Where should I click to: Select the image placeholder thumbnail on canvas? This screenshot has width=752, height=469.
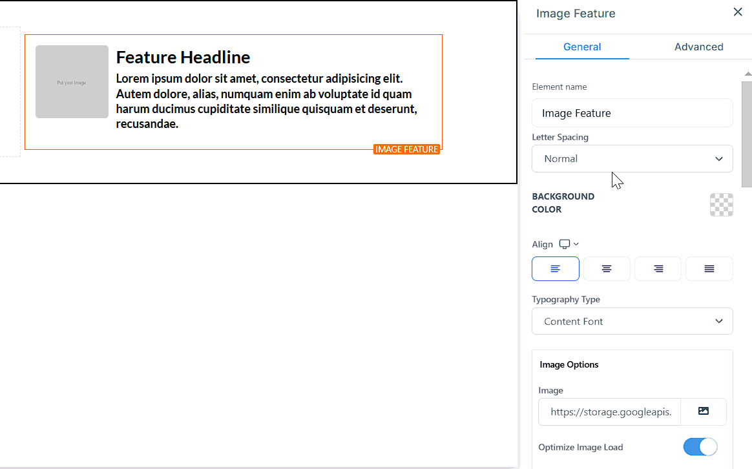tap(72, 82)
